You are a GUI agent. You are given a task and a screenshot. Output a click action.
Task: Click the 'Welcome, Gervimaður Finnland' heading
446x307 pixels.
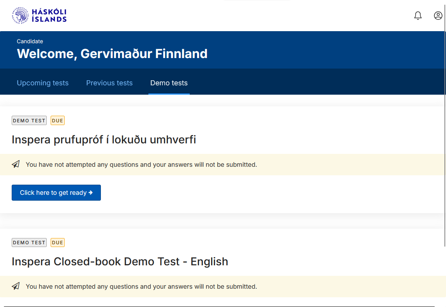pyautogui.click(x=112, y=54)
